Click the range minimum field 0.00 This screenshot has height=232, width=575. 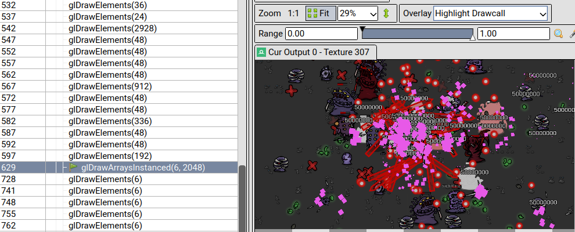tap(321, 34)
